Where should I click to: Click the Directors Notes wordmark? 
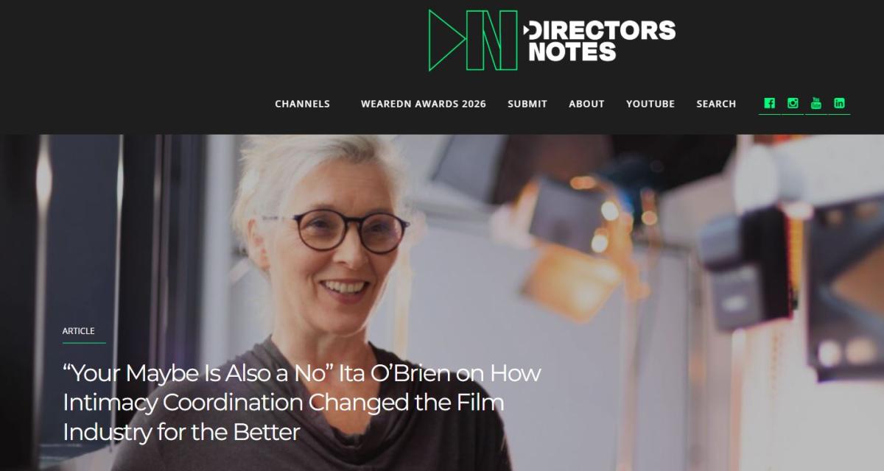tap(599, 40)
